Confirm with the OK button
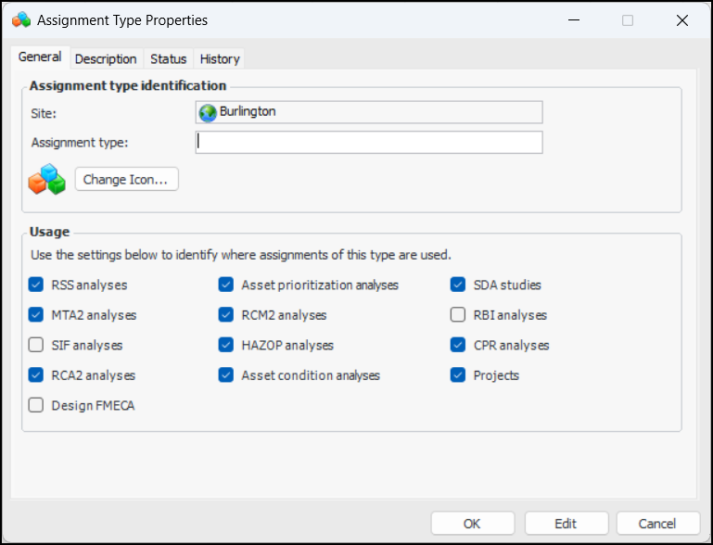Viewport: 713px width, 545px height. point(473,524)
